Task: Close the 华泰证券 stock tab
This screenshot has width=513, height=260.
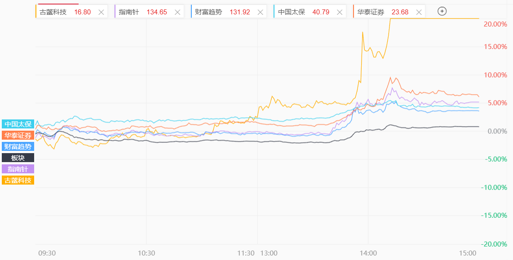Action: tap(419, 12)
